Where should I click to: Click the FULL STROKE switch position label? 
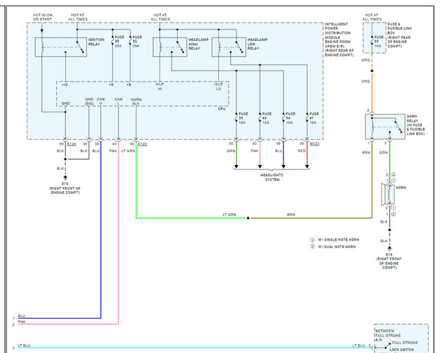[405, 343]
